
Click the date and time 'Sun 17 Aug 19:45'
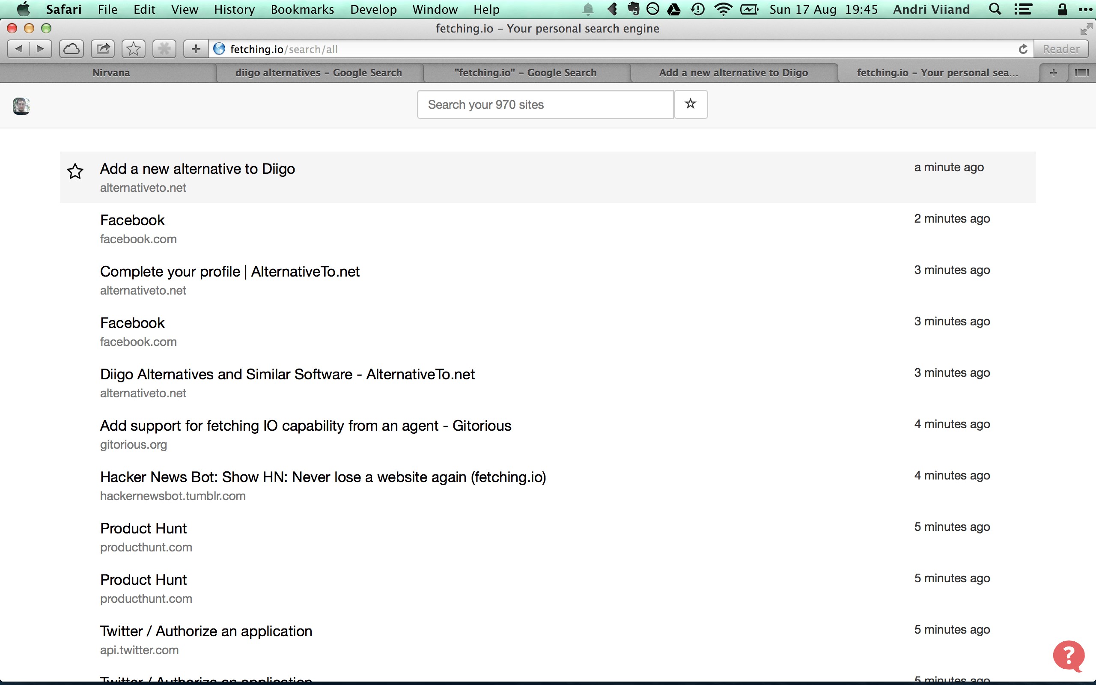[823, 9]
